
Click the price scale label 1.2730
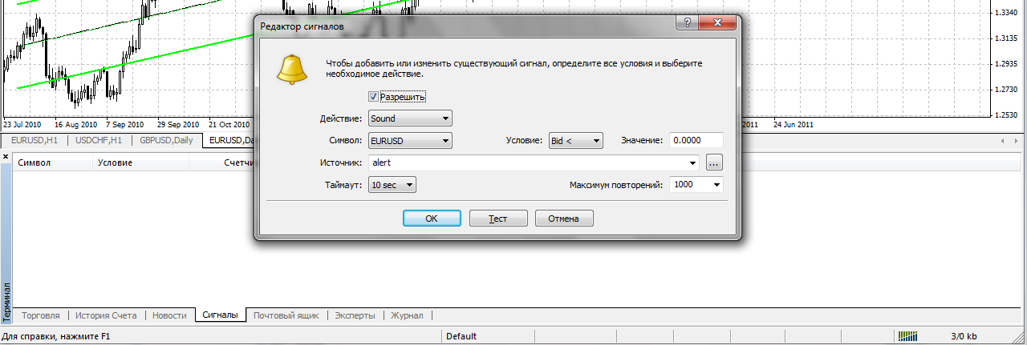coord(1007,90)
